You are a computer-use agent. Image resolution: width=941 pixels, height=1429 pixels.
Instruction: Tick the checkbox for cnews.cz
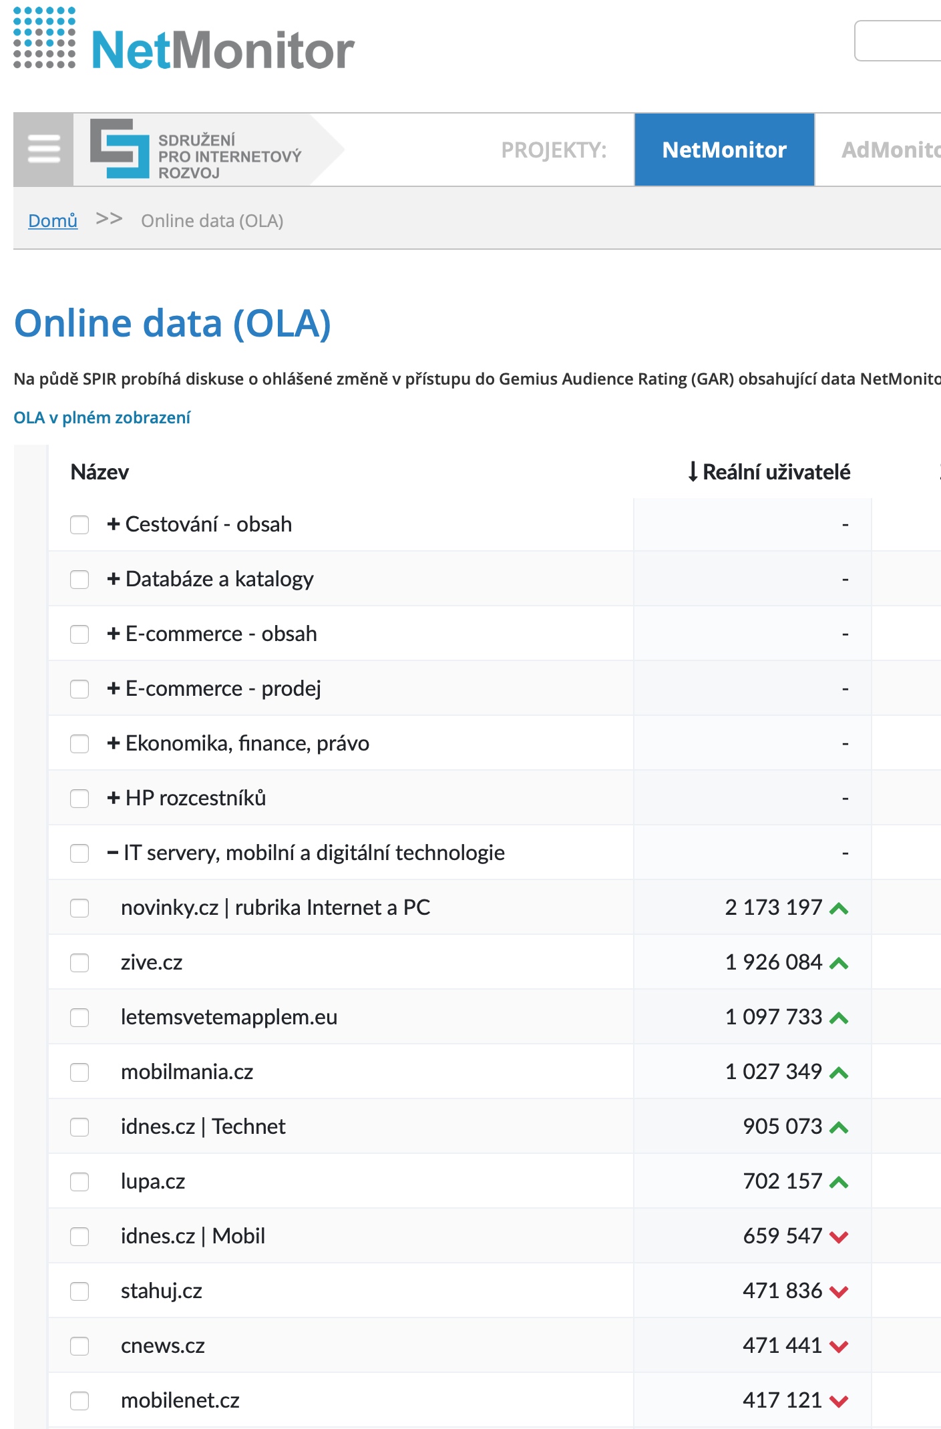coord(79,1346)
